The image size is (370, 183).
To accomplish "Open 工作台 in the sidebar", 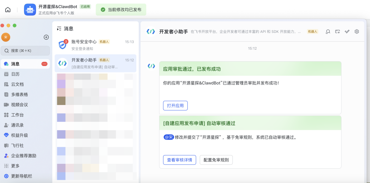I will click(25, 115).
